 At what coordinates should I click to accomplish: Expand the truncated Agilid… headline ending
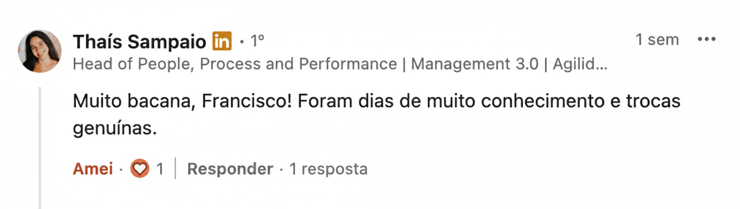(x=580, y=64)
